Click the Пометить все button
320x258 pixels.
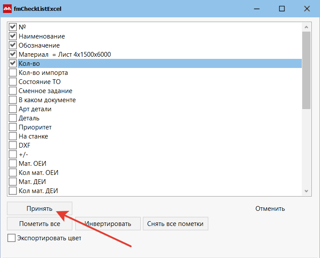click(x=39, y=224)
